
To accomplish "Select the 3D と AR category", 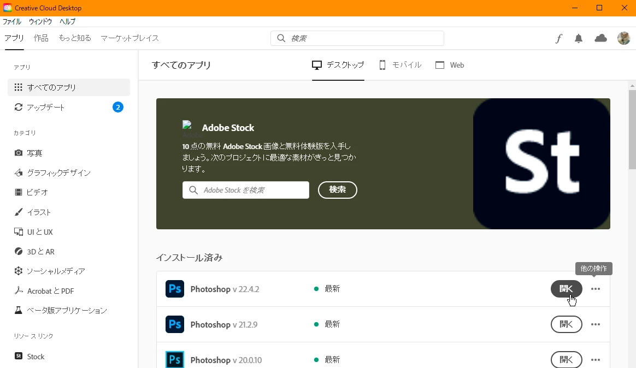I will [34, 251].
